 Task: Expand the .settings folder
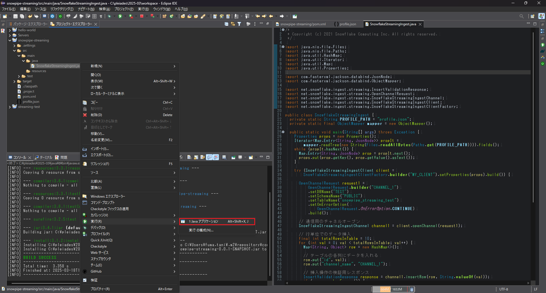coord(14,45)
